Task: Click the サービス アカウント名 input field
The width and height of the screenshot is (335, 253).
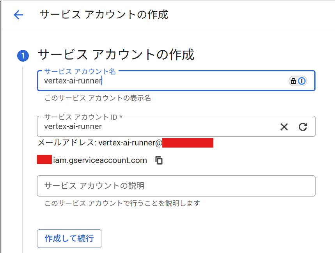Action: [x=164, y=81]
